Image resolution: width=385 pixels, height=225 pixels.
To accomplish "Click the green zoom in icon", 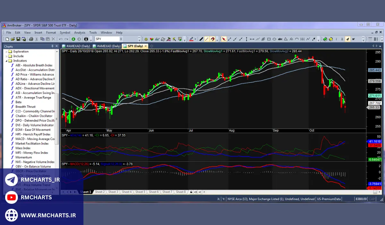I will pos(325,39).
